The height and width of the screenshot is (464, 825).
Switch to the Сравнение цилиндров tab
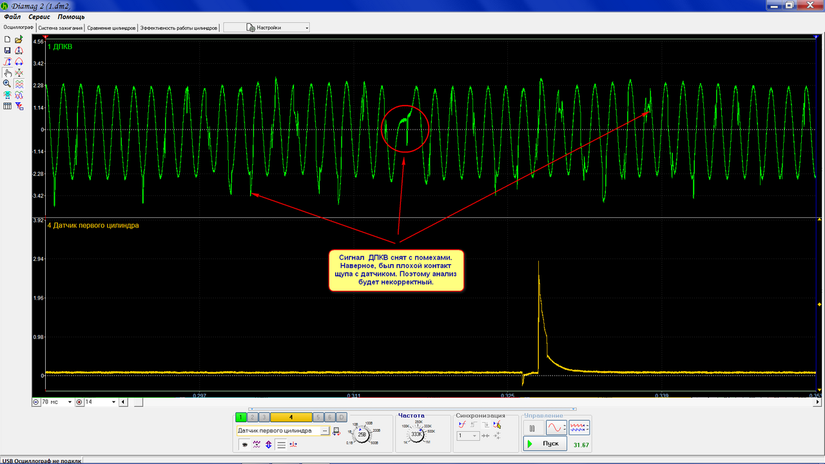(112, 28)
